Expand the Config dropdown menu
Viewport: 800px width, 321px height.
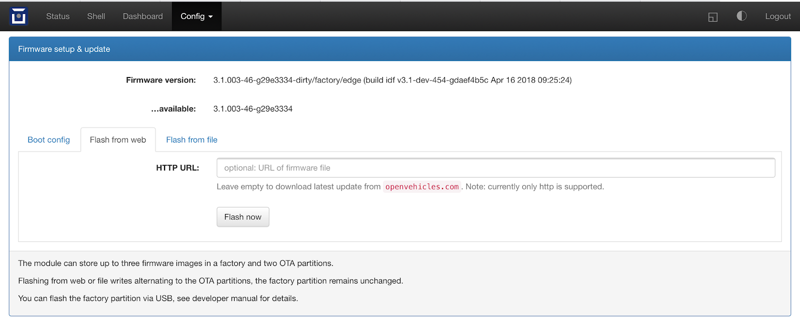(196, 16)
